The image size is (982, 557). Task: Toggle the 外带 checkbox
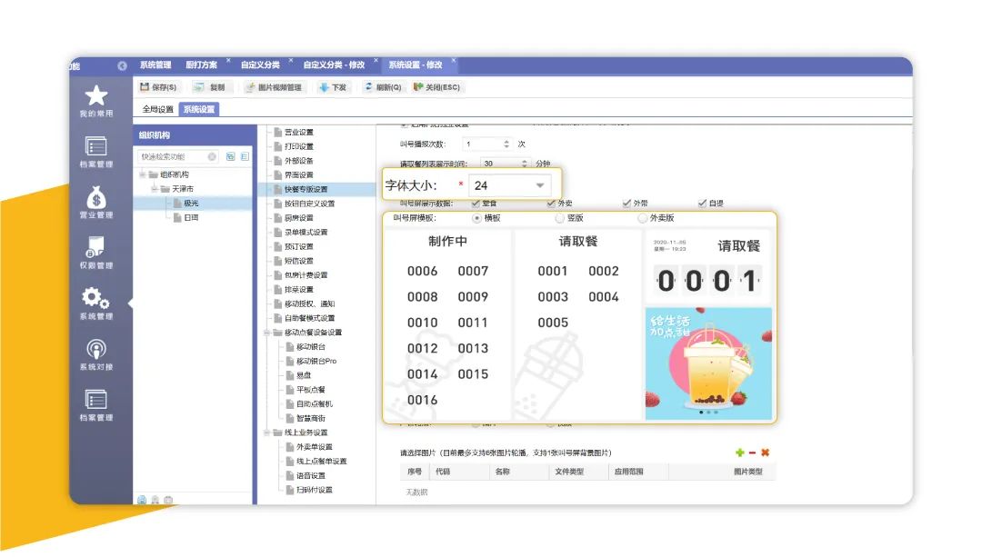[626, 204]
